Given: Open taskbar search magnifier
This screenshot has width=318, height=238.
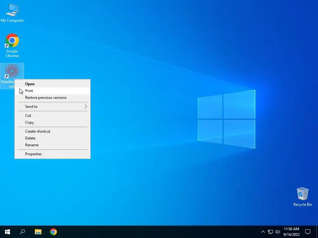Looking at the screenshot, I should tap(22, 232).
